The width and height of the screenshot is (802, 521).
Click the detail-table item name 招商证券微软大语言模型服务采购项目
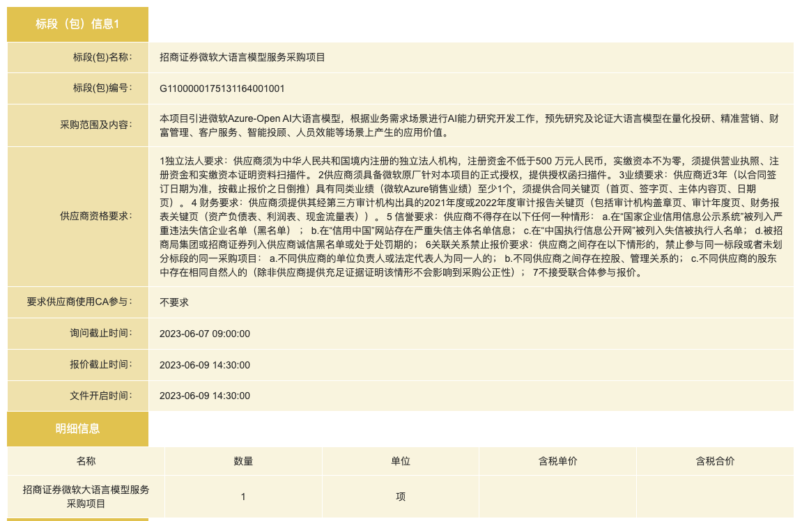pyautogui.click(x=86, y=497)
